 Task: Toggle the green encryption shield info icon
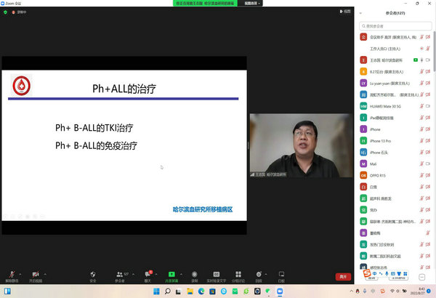click(x=5, y=12)
